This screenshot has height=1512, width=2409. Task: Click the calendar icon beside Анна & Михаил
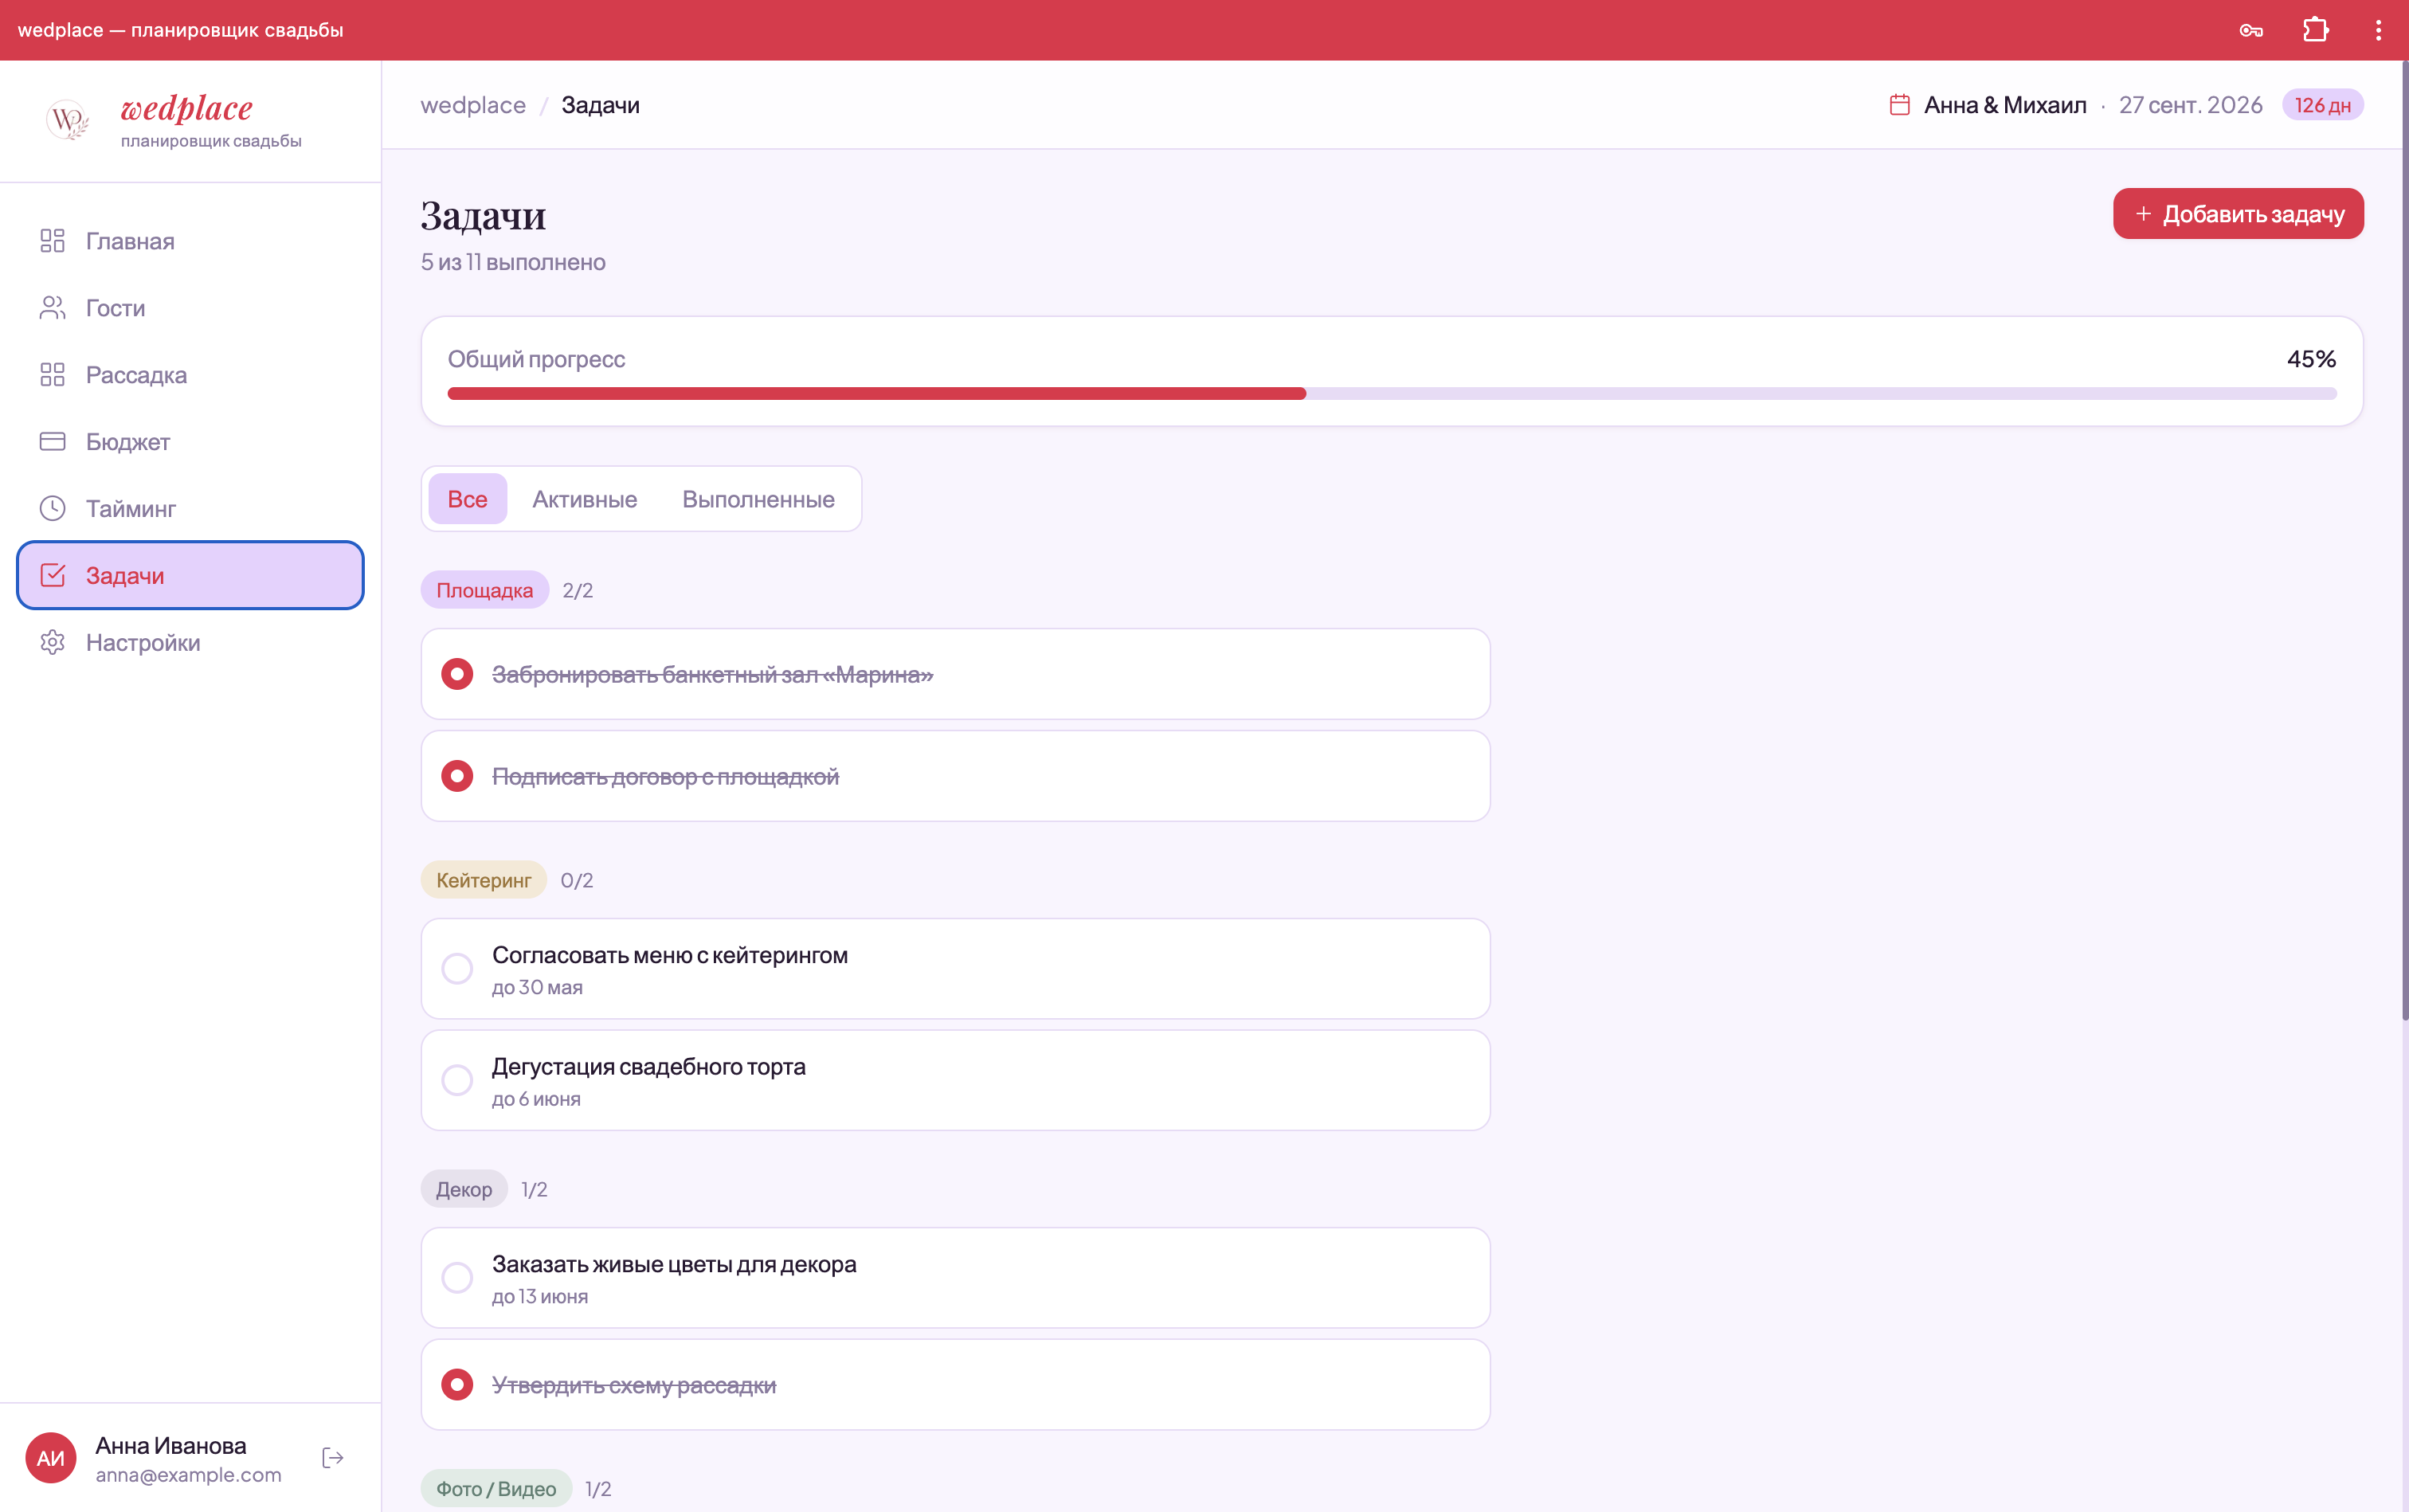coord(1899,105)
